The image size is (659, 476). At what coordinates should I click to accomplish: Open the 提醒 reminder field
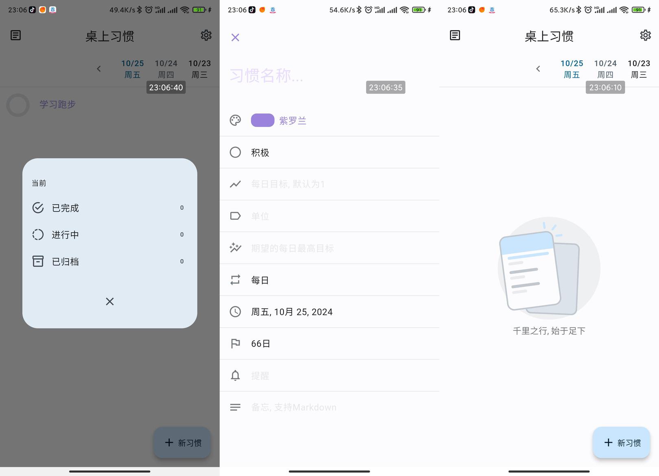coord(329,376)
